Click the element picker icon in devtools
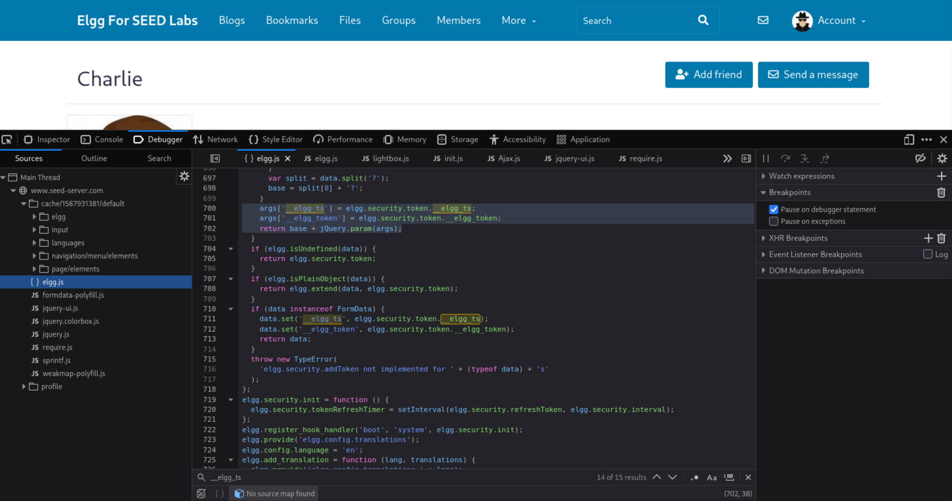Image resolution: width=952 pixels, height=501 pixels. pyautogui.click(x=7, y=140)
